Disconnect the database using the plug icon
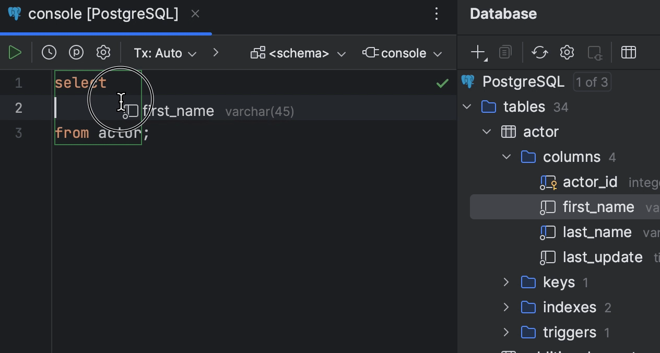Viewport: 660px width, 353px height. (x=595, y=52)
